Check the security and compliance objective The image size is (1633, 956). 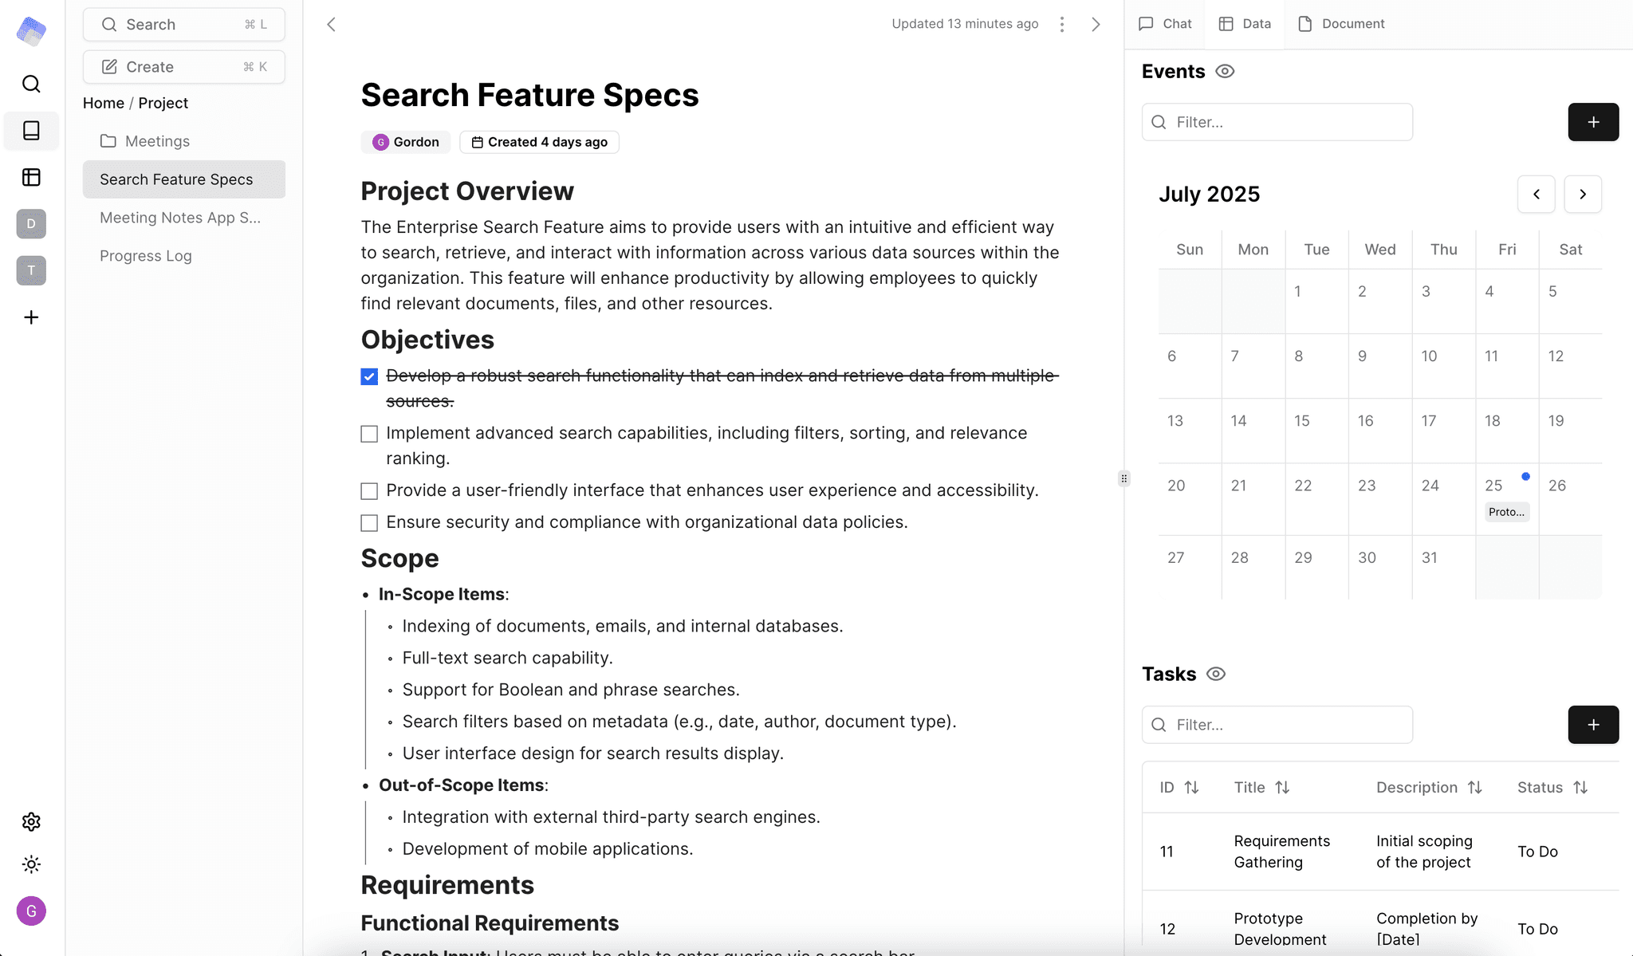369,523
